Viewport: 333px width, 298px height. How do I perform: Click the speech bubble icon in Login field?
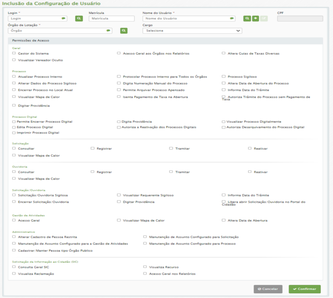[63, 18]
